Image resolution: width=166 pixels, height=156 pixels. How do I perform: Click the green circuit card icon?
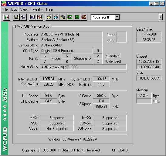coord(77,17)
